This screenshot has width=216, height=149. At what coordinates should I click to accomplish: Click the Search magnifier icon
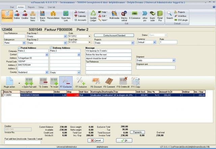point(169,15)
